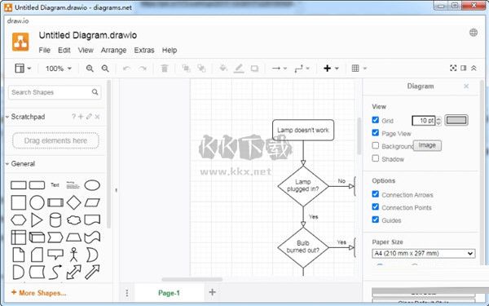Enable the Background checkbox

pyautogui.click(x=376, y=145)
